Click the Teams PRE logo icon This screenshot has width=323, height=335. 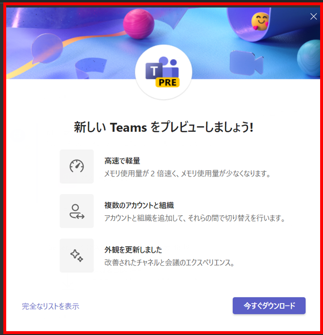(x=163, y=72)
